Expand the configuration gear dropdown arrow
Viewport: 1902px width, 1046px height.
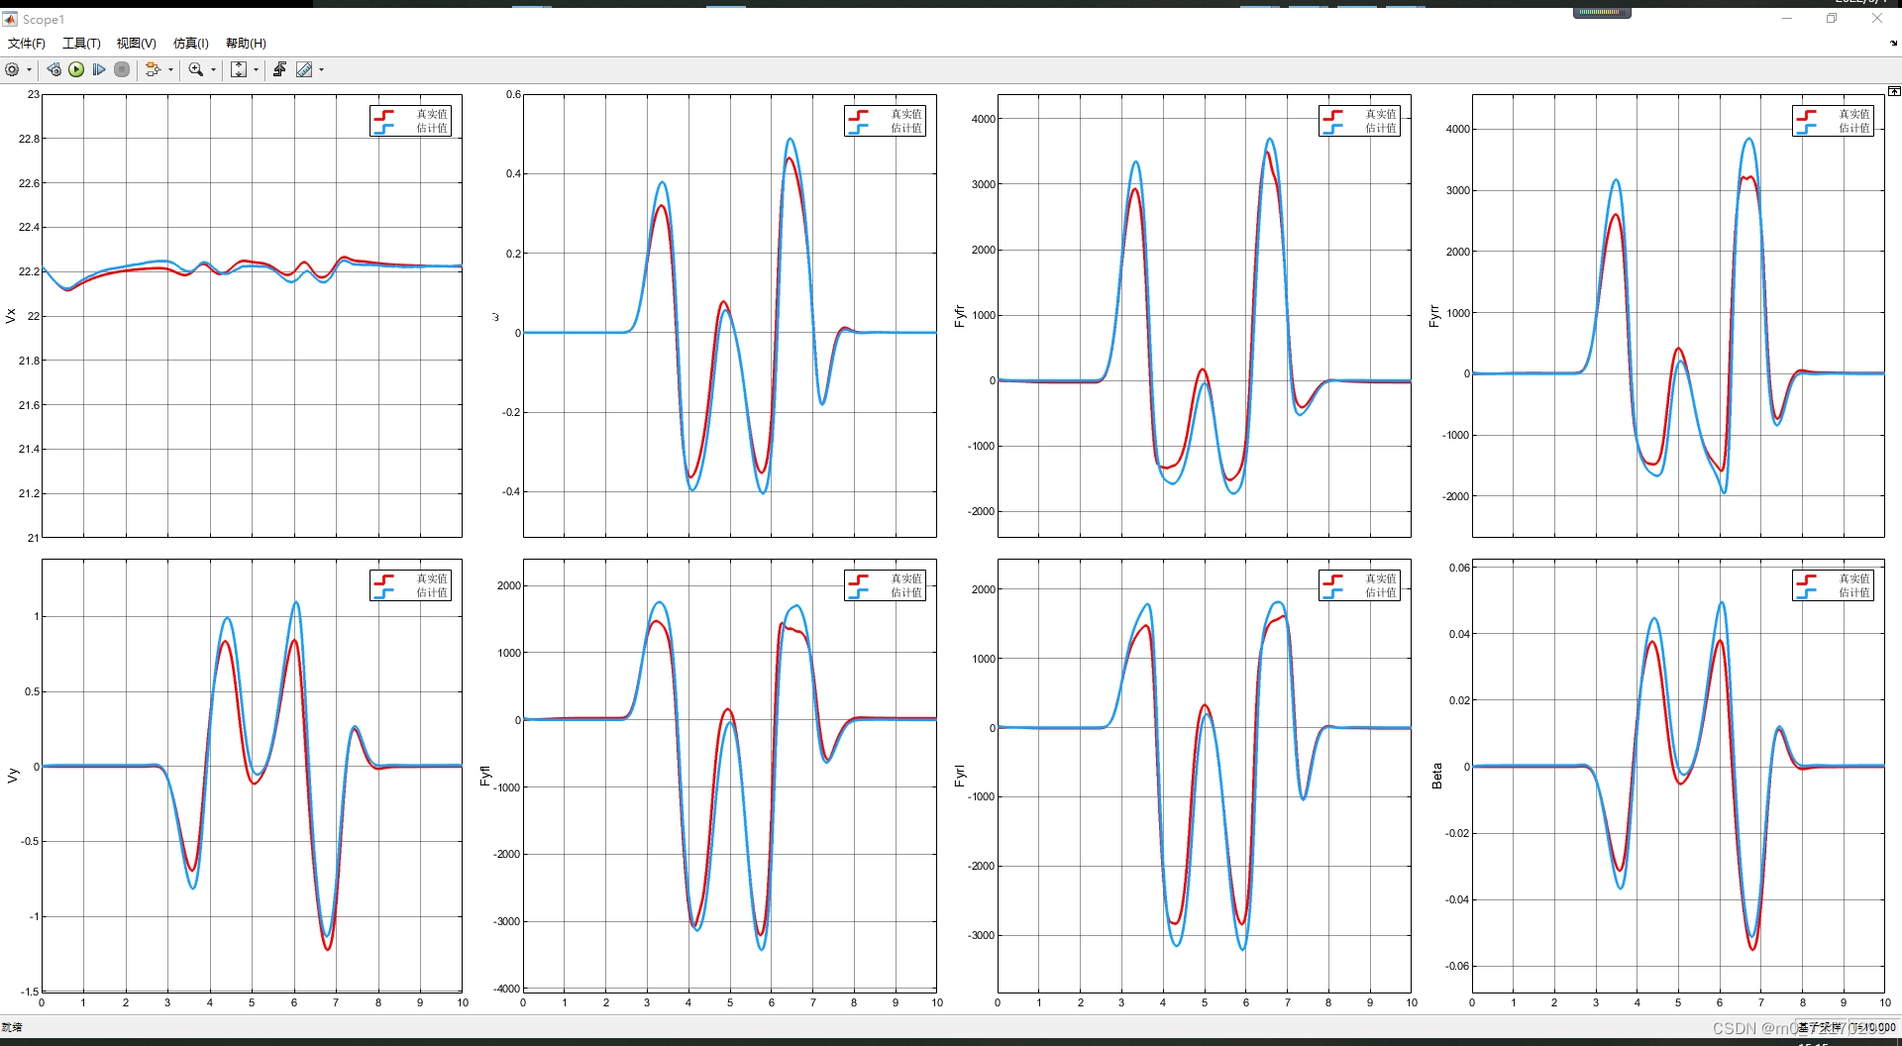point(29,69)
